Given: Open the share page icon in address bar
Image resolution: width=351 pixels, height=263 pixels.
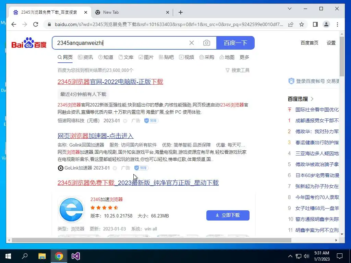Looking at the screenshot, I should pos(291,24).
